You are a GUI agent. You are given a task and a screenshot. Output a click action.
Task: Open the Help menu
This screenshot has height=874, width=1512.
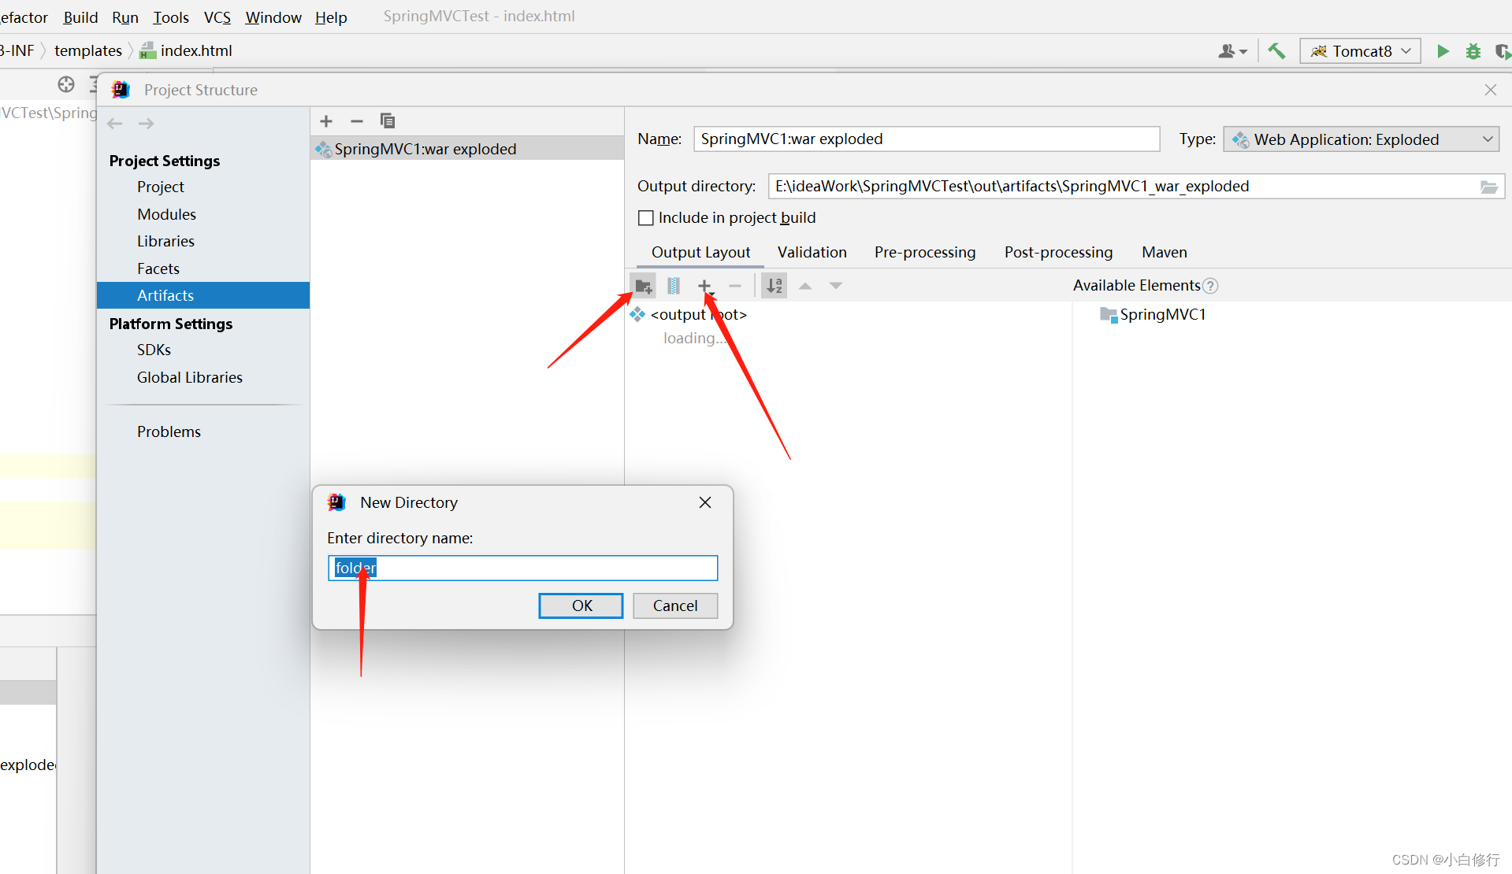[331, 17]
